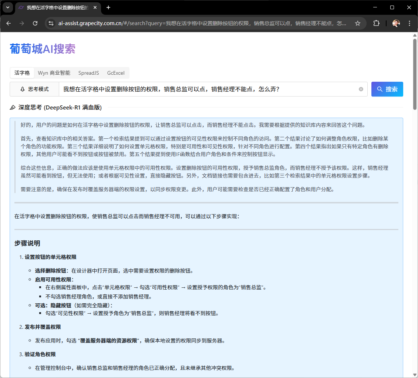Switch to the SpreadJS product tab
Image resolution: width=418 pixels, height=378 pixels.
click(x=88, y=73)
